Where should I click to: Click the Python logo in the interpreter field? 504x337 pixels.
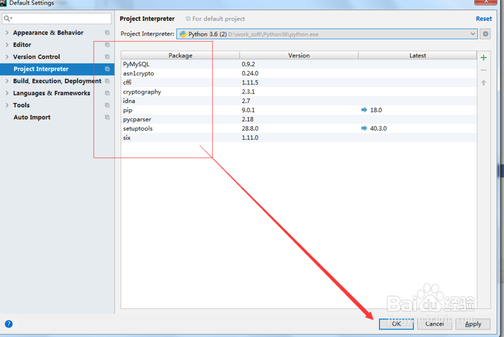183,34
